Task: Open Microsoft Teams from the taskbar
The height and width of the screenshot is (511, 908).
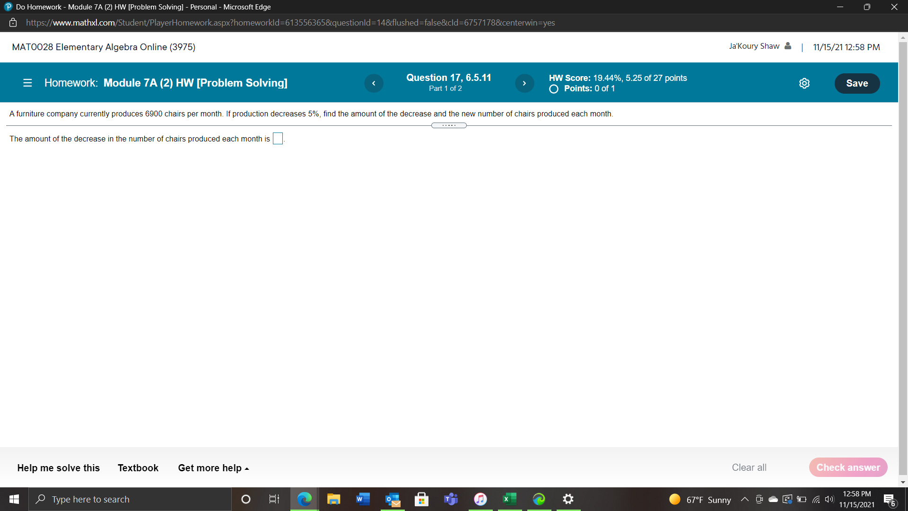Action: pyautogui.click(x=451, y=499)
